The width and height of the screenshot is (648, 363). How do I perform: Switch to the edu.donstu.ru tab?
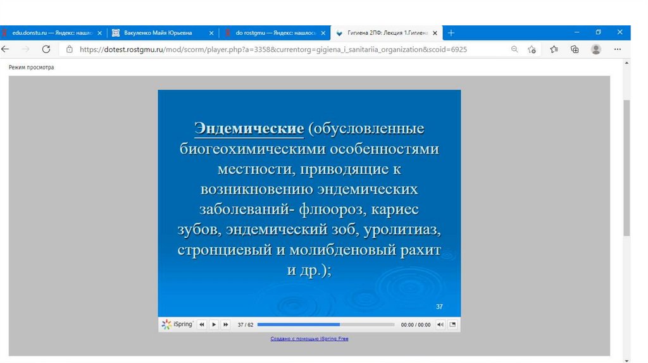click(x=51, y=33)
